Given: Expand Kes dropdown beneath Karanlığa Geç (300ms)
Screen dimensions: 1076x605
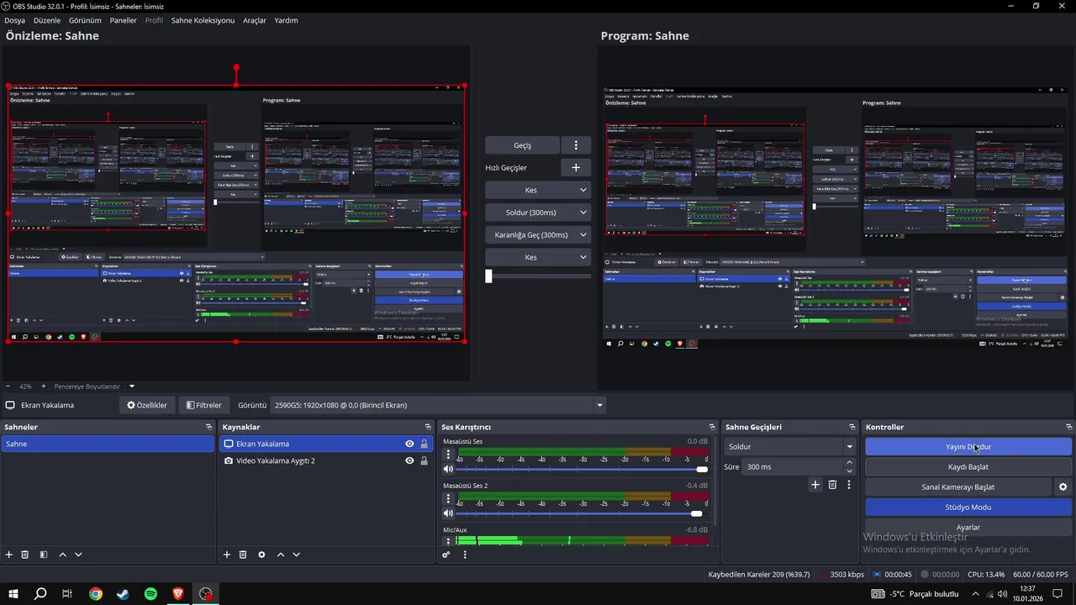Looking at the screenshot, I should coord(583,257).
